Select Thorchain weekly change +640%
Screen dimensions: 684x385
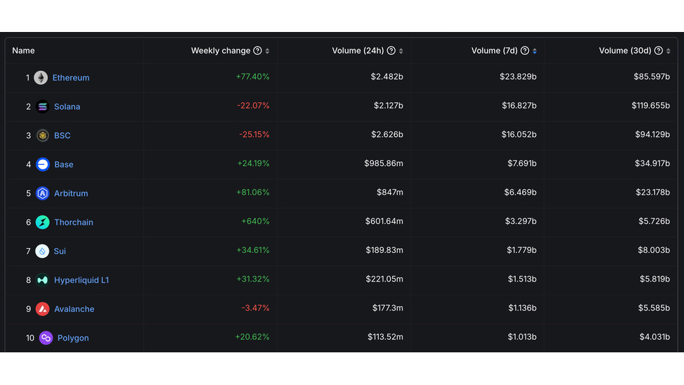[x=256, y=221]
